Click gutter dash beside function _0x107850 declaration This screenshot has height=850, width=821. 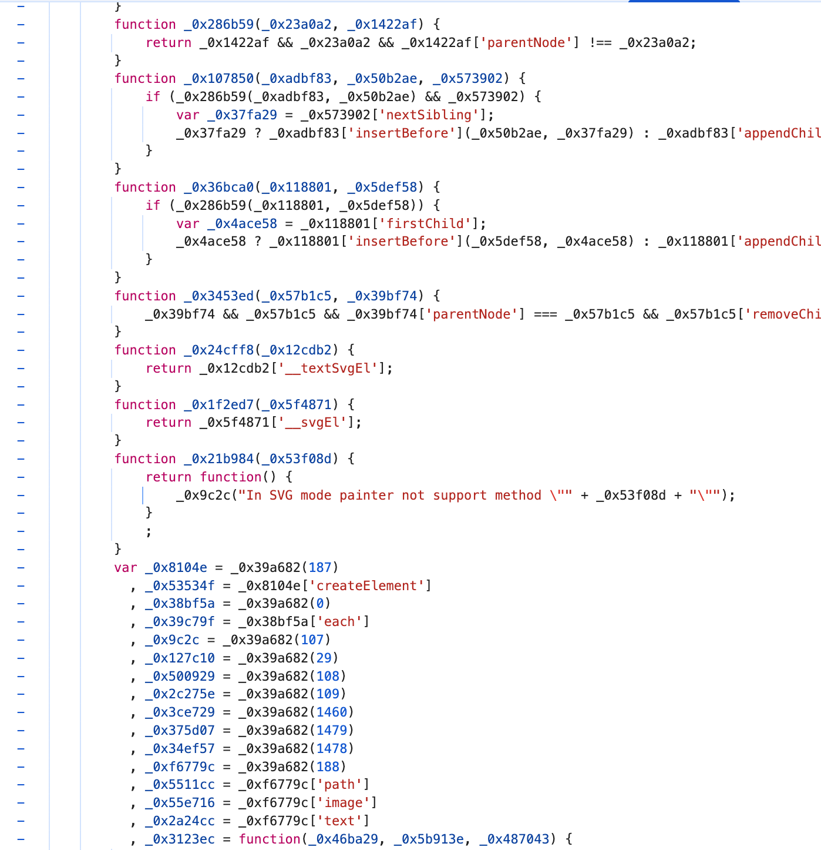(x=21, y=79)
